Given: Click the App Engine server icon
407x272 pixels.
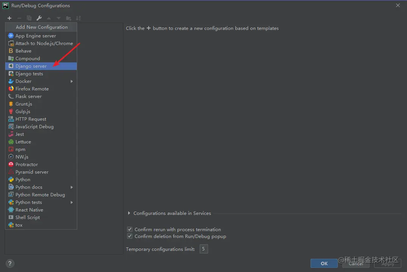Looking at the screenshot, I should 11,36.
